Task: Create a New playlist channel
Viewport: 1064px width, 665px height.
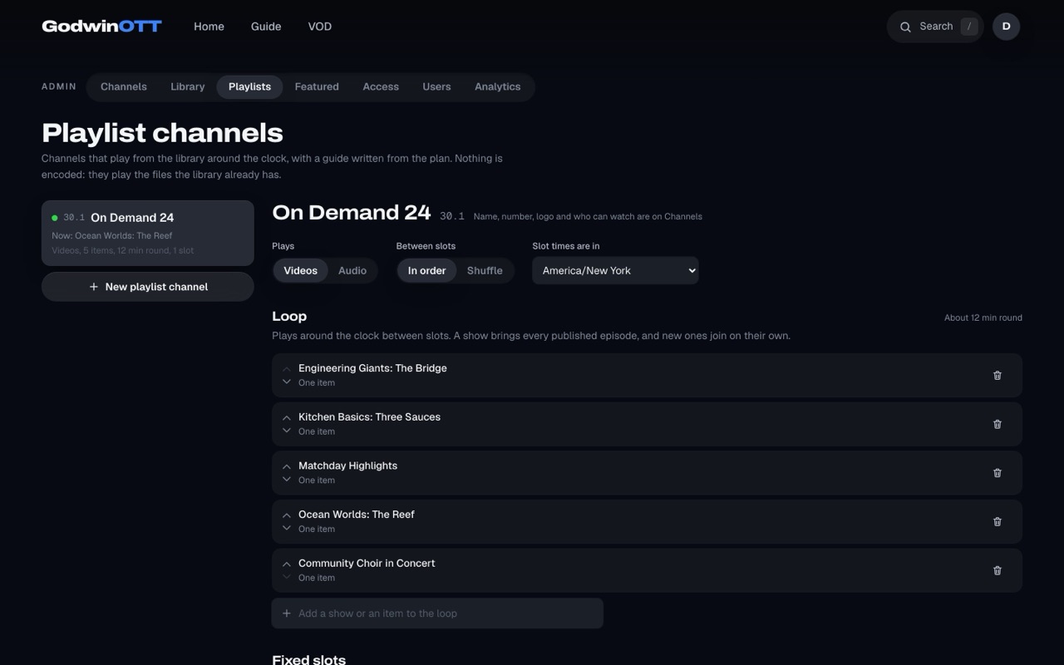Action: click(148, 287)
